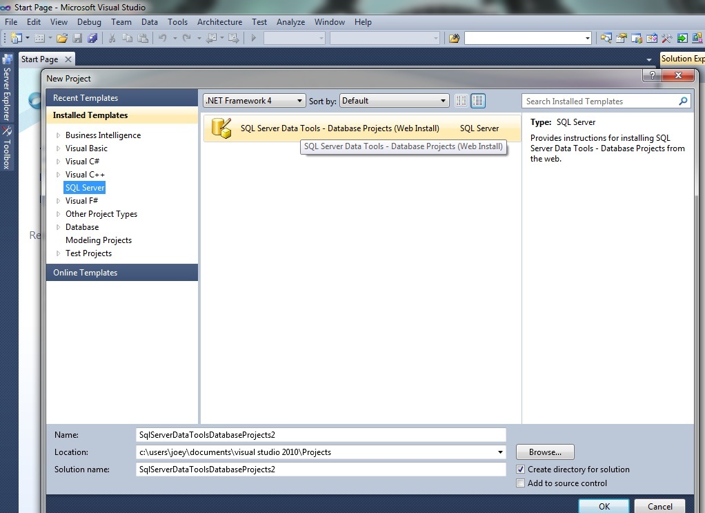Click the Solution name input field
Image resolution: width=705 pixels, height=513 pixels.
click(321, 470)
